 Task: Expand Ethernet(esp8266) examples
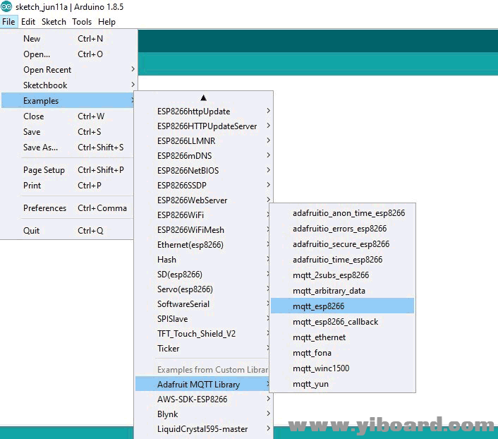pos(202,245)
